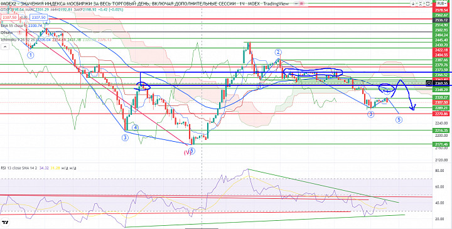Click the 2216.35 price label
Screen dimensions: 452x229
(442, 130)
